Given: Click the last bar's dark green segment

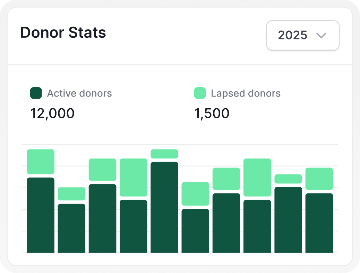Looking at the screenshot, I should tap(319, 223).
